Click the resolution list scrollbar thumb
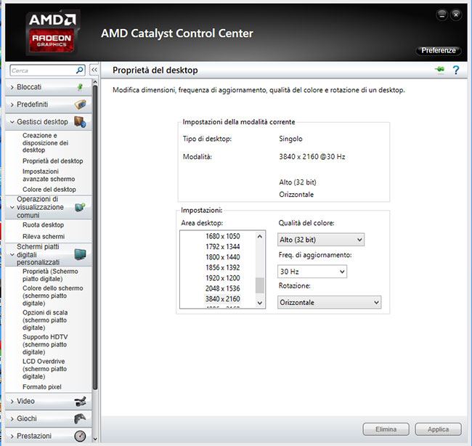Image resolution: width=472 pixels, height=446 pixels. coord(260,285)
